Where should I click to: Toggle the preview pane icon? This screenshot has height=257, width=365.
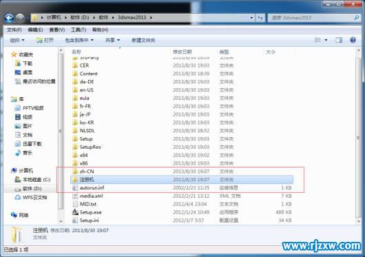pyautogui.click(x=339, y=40)
